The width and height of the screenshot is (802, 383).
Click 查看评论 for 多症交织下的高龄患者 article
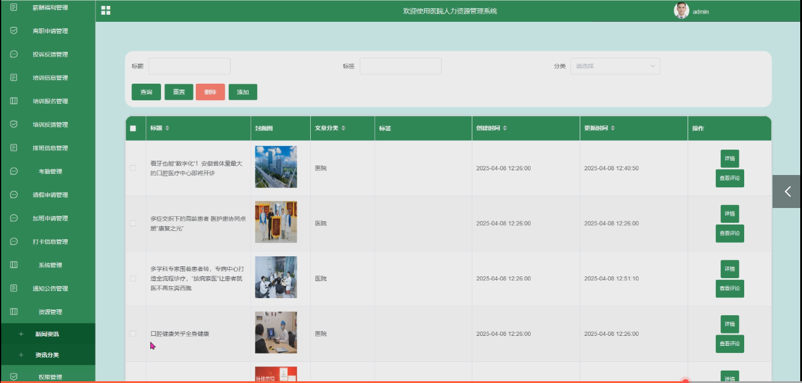tap(729, 233)
